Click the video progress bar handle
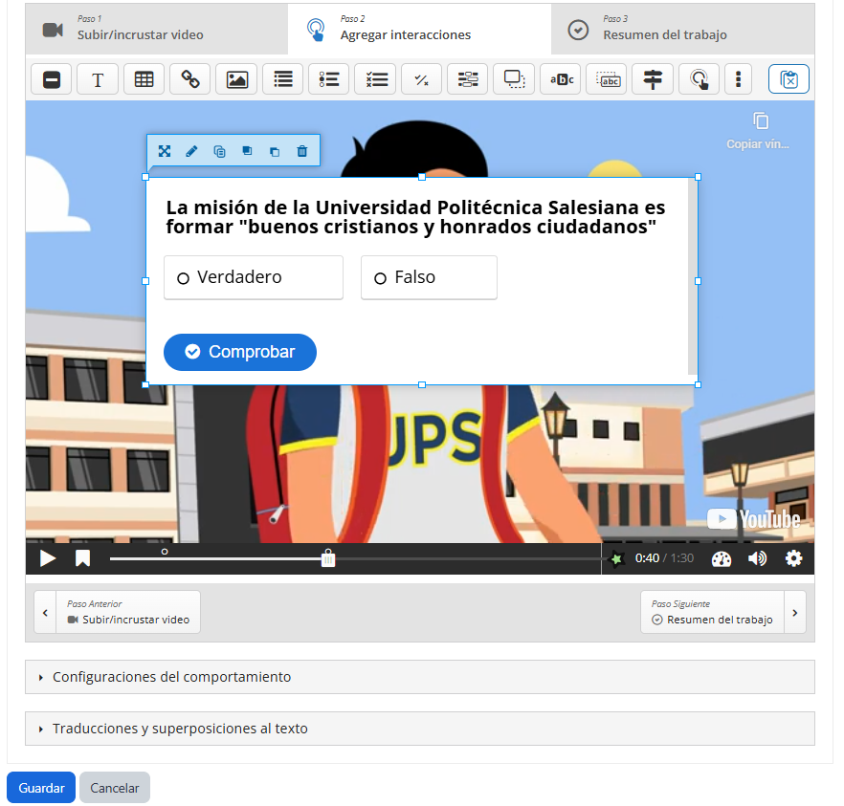The width and height of the screenshot is (844, 806). pos(328,559)
